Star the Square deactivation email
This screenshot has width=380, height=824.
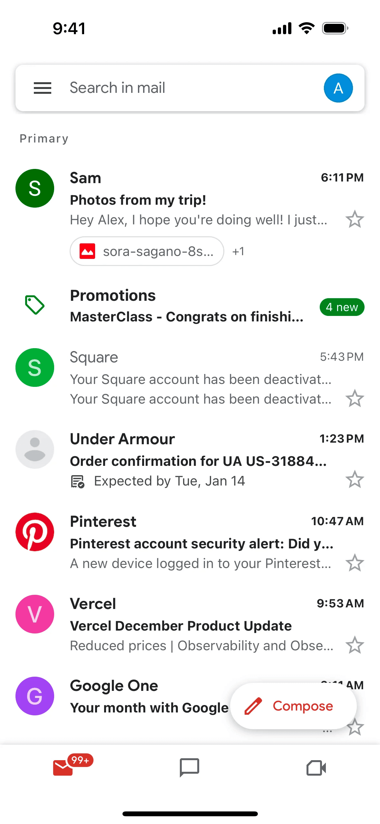[x=355, y=399]
